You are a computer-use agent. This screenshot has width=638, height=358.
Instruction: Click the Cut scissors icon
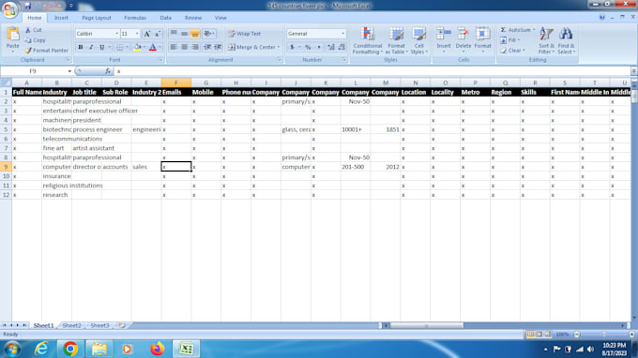[x=28, y=30]
